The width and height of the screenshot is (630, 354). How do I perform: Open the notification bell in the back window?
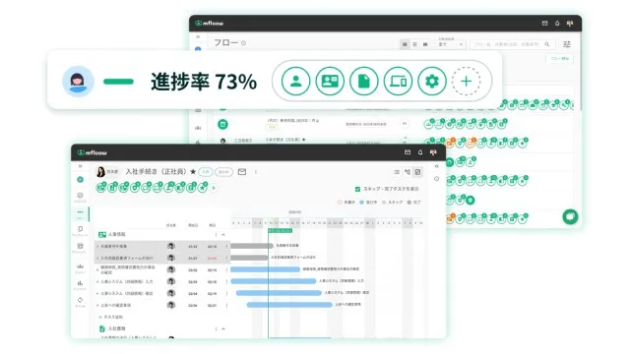[x=557, y=24]
